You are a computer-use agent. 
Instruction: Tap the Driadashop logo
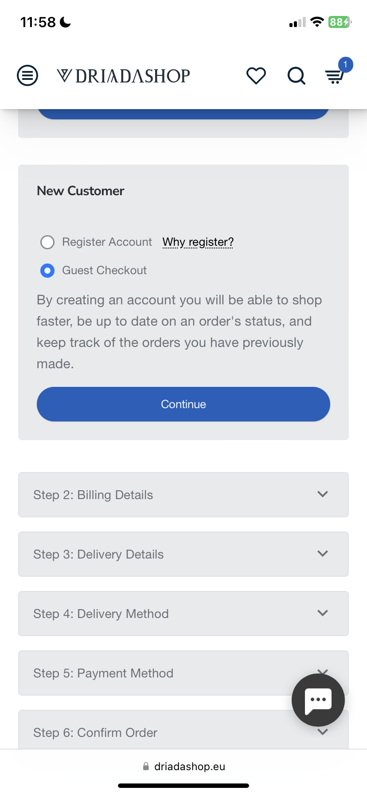124,76
